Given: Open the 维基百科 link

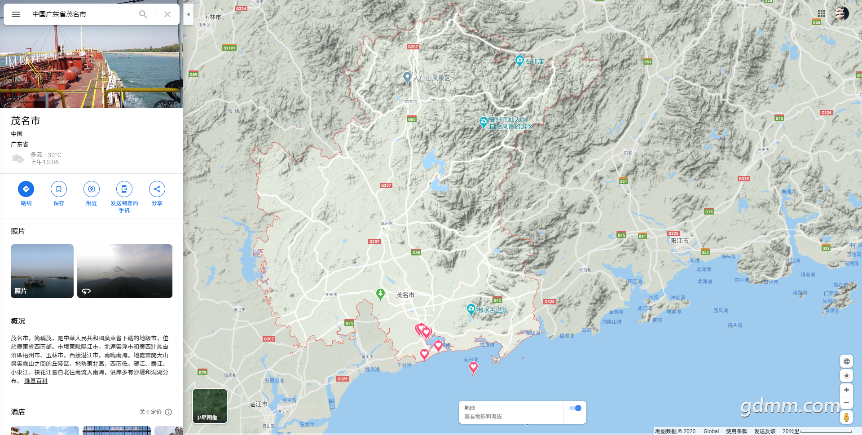Looking at the screenshot, I should click(36, 381).
